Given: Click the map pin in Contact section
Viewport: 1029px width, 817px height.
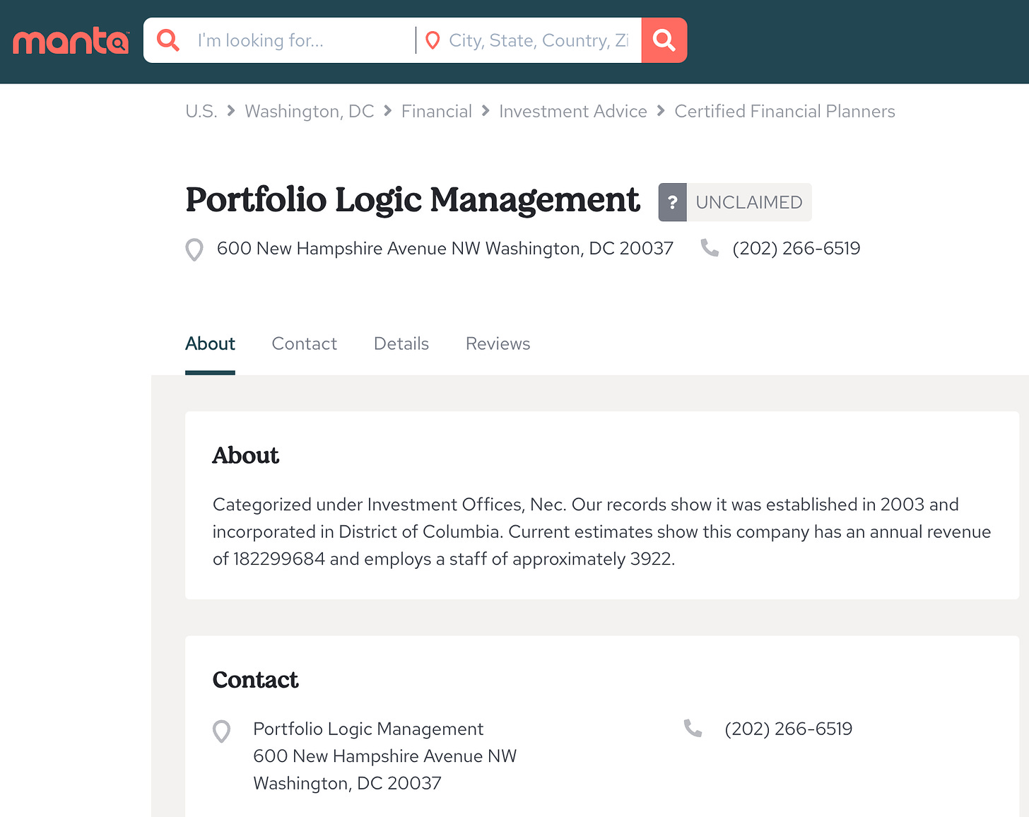Looking at the screenshot, I should tap(222, 731).
